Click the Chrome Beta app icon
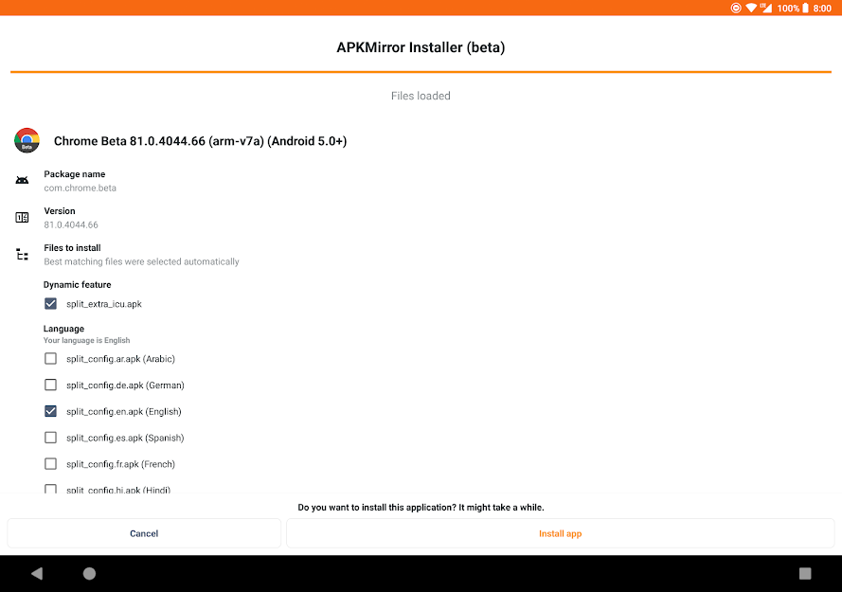The image size is (842, 592). point(27,141)
